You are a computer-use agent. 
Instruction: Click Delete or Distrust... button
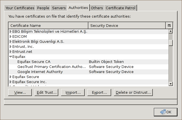tap(133, 92)
